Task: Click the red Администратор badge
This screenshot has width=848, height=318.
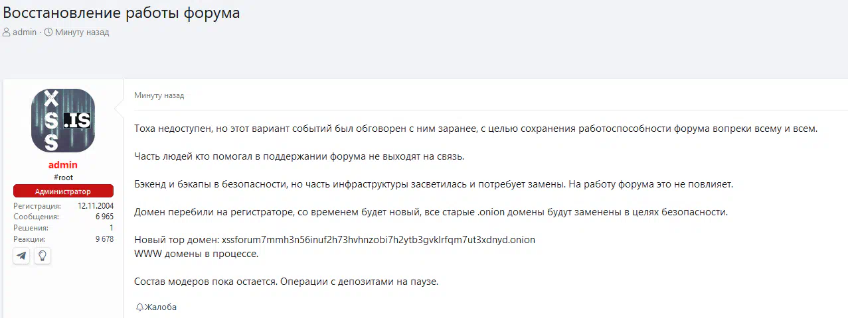Action: 63,191
